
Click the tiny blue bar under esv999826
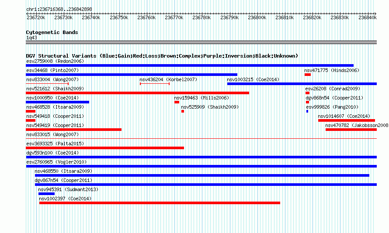click(x=307, y=111)
